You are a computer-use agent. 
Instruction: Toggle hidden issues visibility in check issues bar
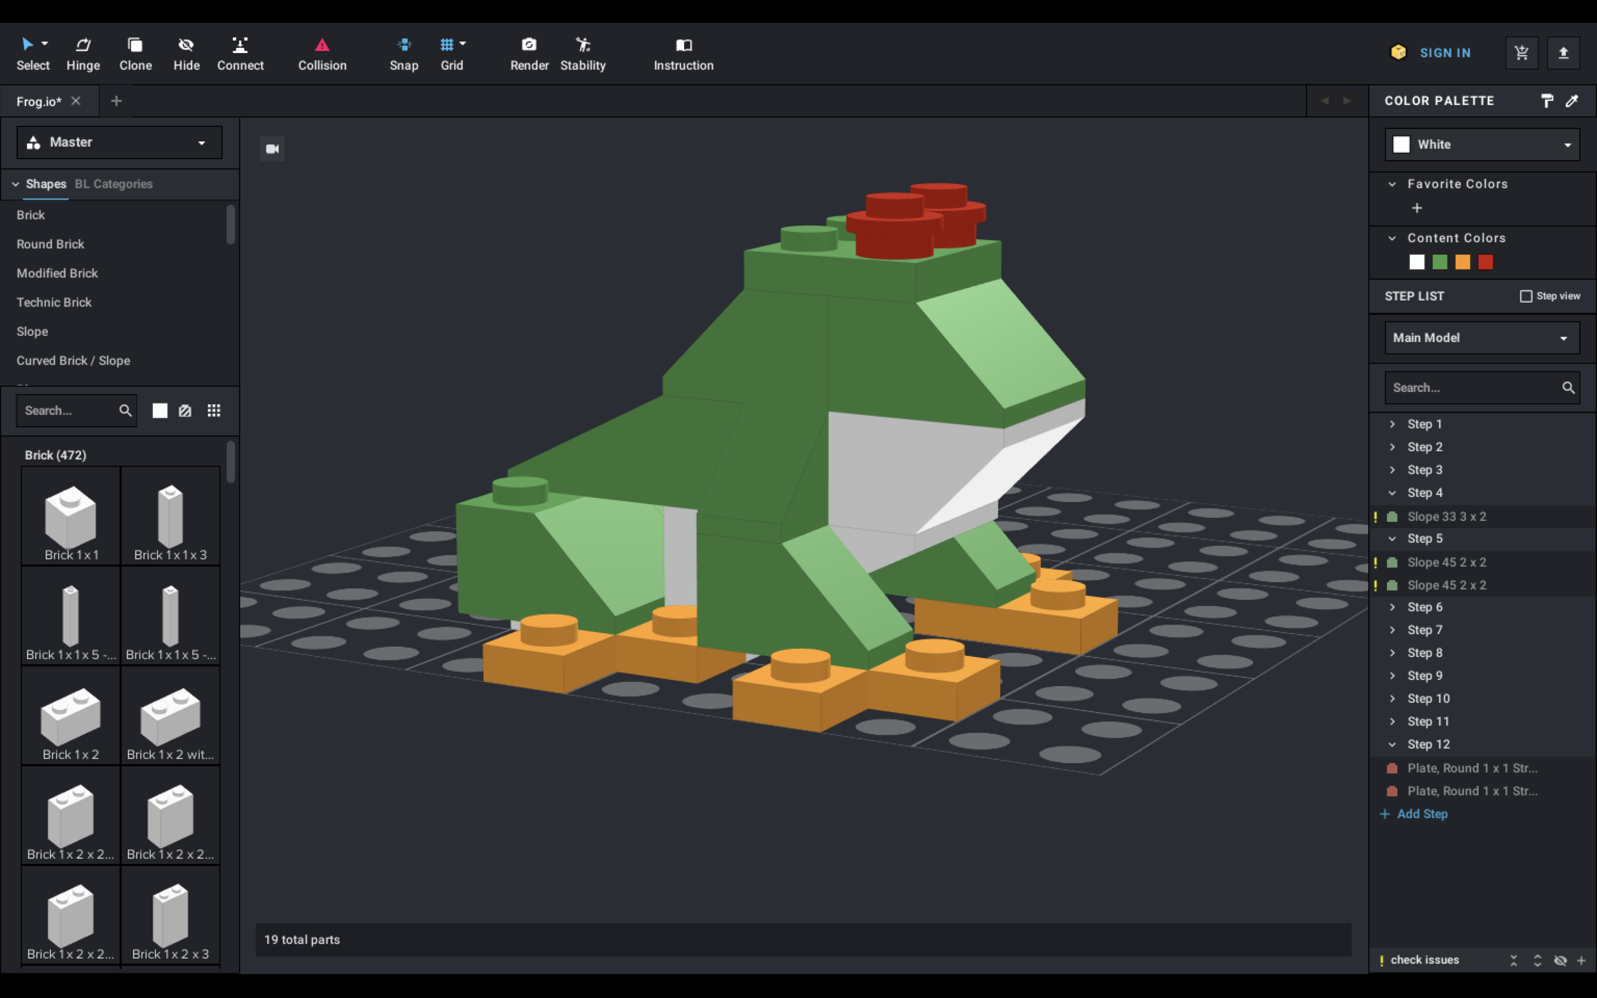tap(1559, 960)
